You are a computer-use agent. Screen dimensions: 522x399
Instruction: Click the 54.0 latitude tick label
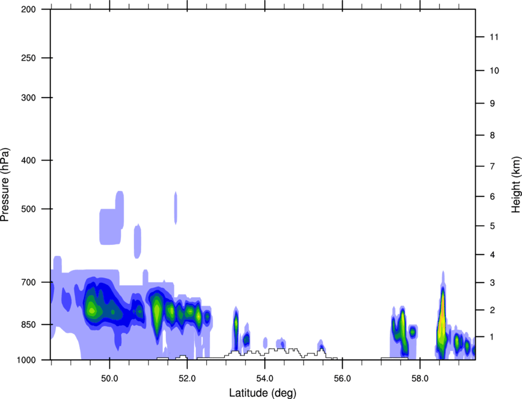(x=265, y=379)
